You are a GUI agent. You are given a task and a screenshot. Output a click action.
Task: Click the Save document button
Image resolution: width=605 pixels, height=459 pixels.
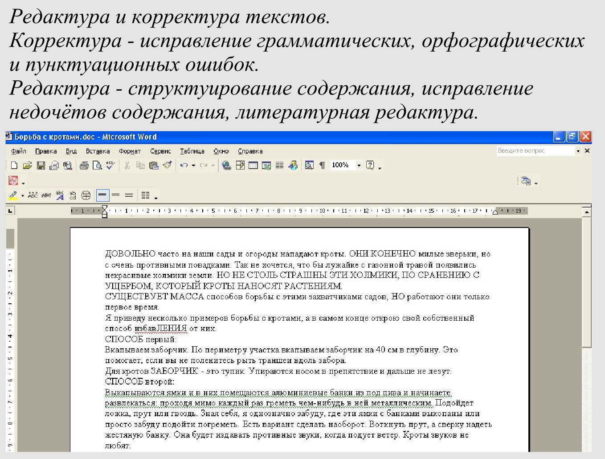coord(41,165)
